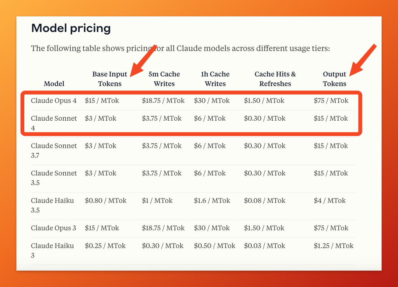
Task: Click Claude Opus 4 output price $75 / MTok
Action: (x=331, y=101)
